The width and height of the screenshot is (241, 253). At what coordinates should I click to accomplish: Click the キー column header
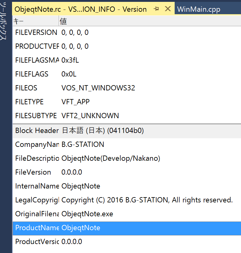click(36, 21)
